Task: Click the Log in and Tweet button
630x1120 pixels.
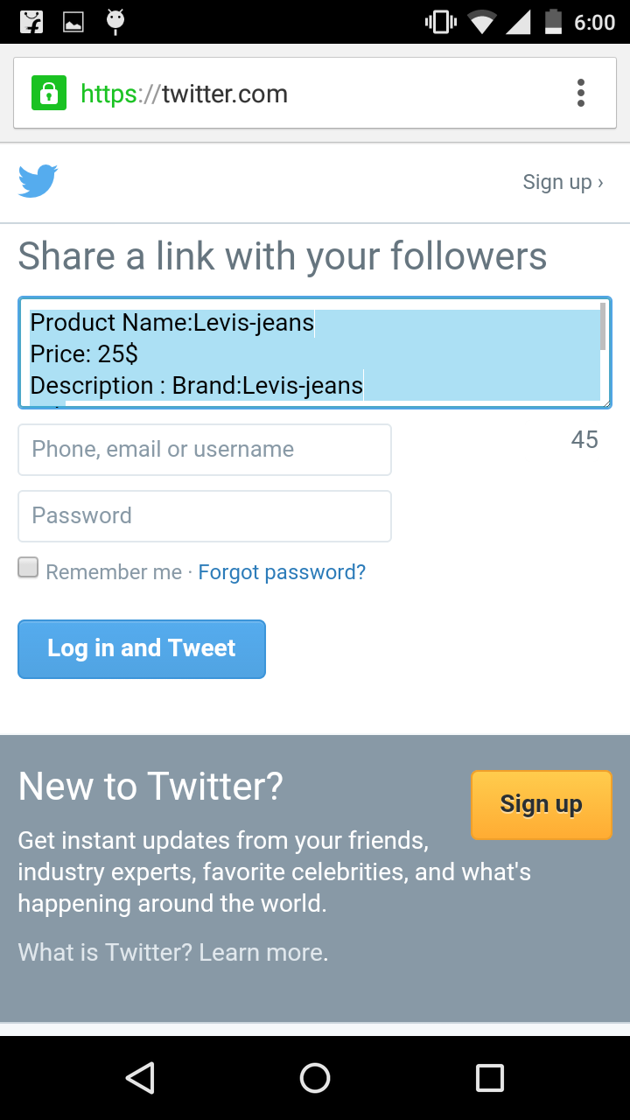Action: 142,649
